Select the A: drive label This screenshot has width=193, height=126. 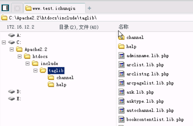(x=19, y=35)
